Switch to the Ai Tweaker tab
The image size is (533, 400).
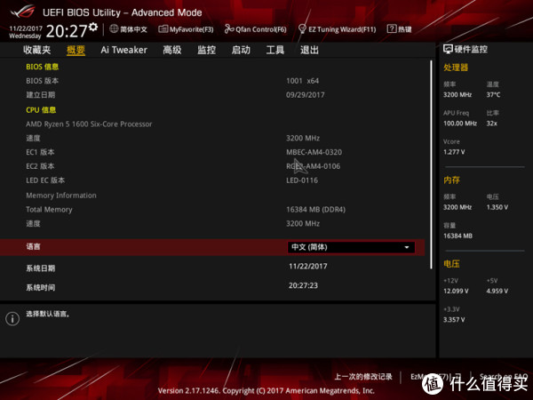click(x=124, y=50)
